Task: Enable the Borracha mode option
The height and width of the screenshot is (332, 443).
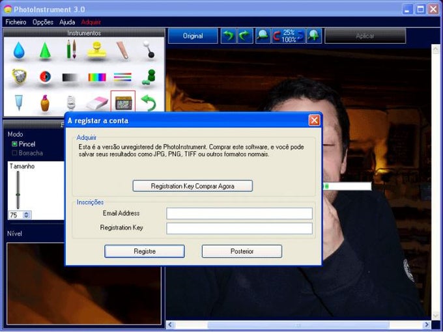Action: coord(27,153)
